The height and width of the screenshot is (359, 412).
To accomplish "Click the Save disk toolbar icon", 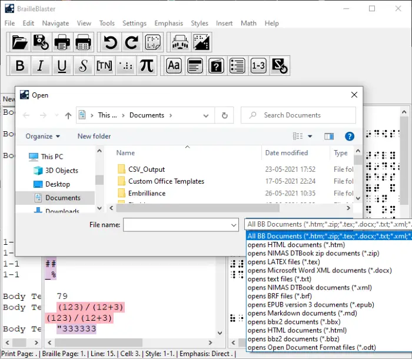I will 41,42.
